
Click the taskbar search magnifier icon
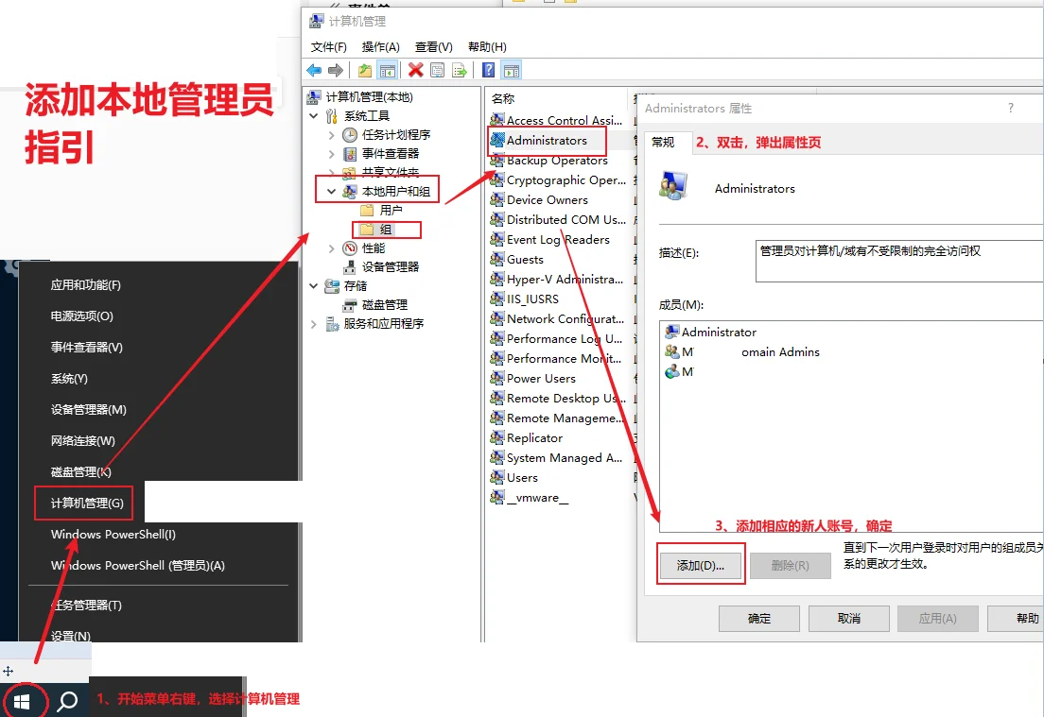click(x=65, y=701)
